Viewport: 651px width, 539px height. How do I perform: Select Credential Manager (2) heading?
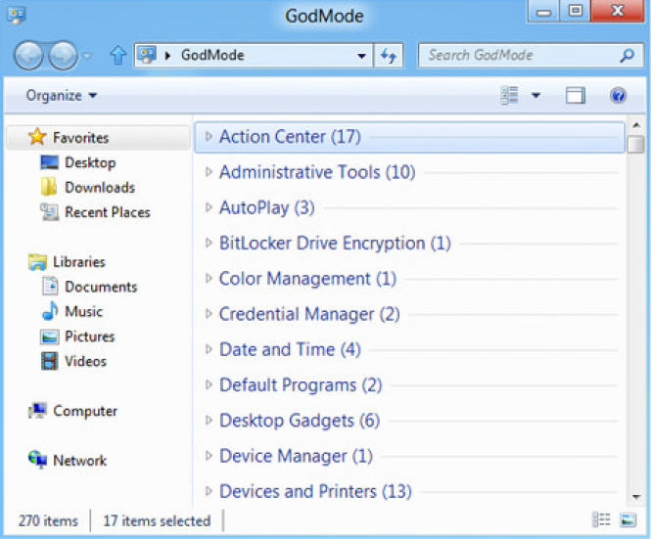pos(309,314)
